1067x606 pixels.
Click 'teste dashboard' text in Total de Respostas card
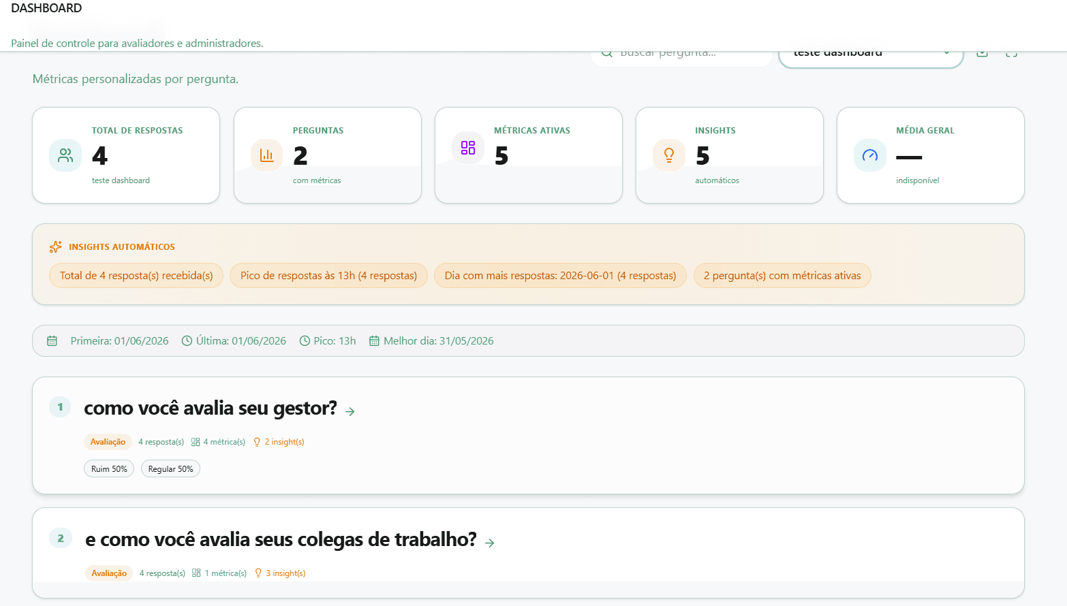click(x=121, y=180)
